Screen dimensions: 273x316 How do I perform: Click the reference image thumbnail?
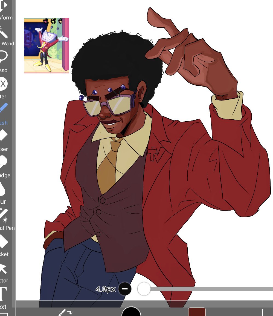click(47, 45)
